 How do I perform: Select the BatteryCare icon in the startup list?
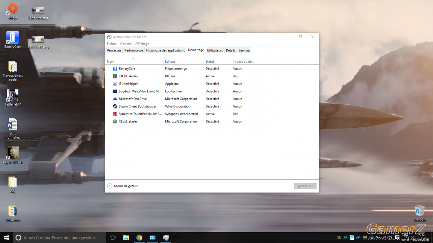[115, 68]
